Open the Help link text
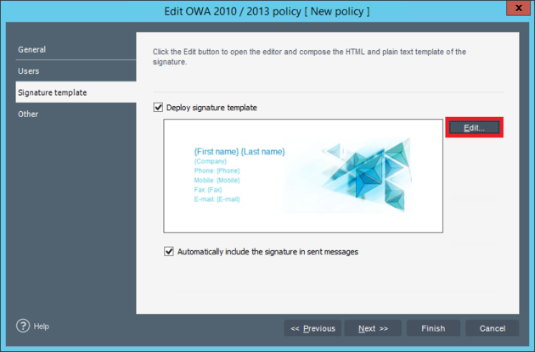Image resolution: width=535 pixels, height=352 pixels. [x=42, y=326]
